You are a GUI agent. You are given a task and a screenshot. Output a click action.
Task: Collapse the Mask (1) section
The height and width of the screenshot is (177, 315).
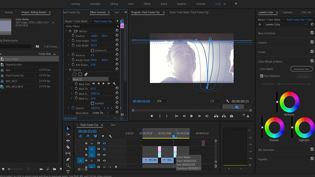point(69,79)
